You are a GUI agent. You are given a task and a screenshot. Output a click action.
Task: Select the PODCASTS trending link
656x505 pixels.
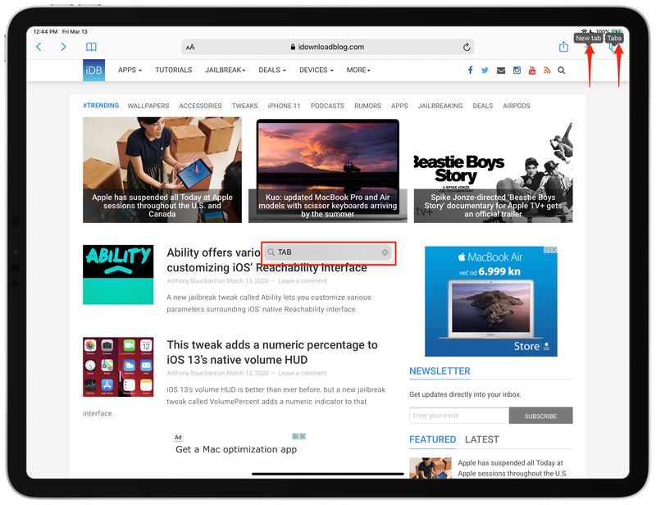point(327,106)
